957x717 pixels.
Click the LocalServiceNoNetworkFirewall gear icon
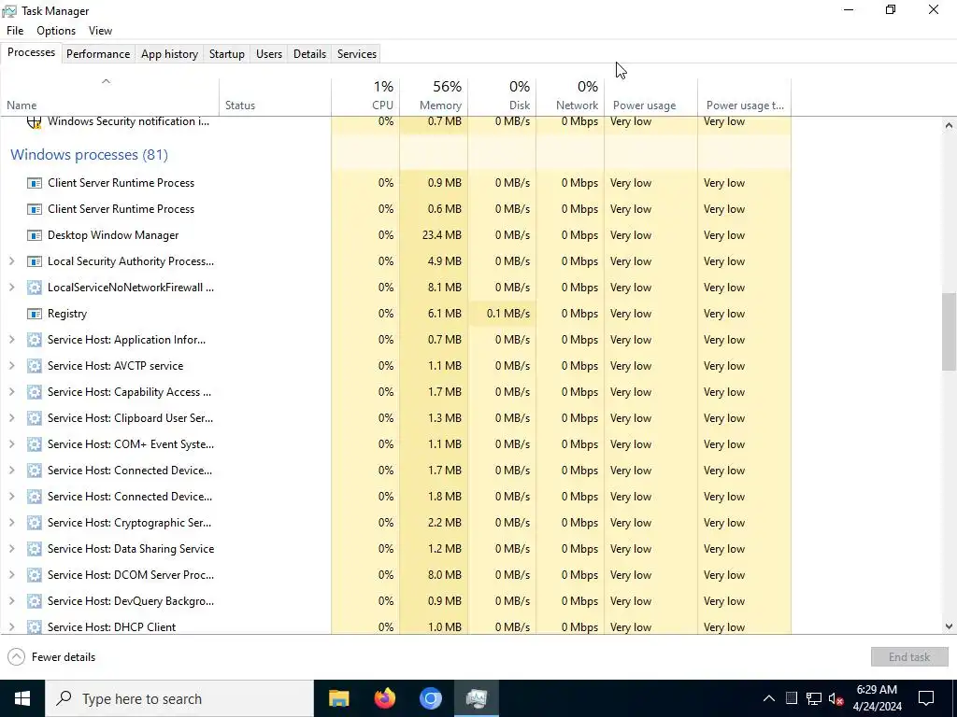pyautogui.click(x=35, y=288)
